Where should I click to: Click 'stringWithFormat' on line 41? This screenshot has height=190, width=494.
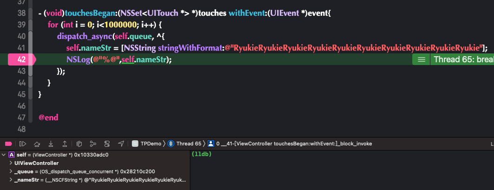coord(191,48)
